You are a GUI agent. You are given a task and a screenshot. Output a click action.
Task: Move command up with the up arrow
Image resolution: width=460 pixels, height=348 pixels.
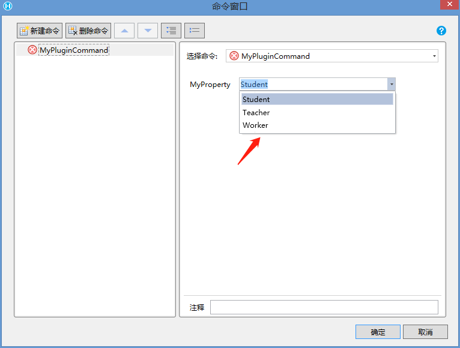pyautogui.click(x=124, y=31)
